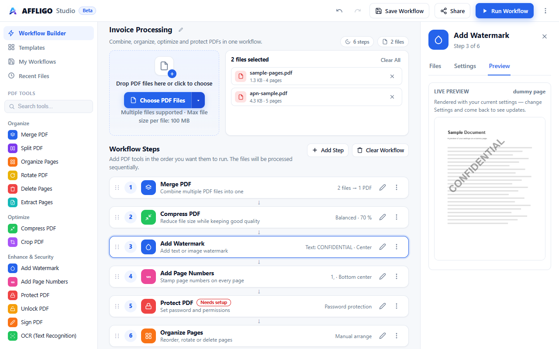
Task: Click the drag handle on Protect PDF step
Action: (117, 306)
